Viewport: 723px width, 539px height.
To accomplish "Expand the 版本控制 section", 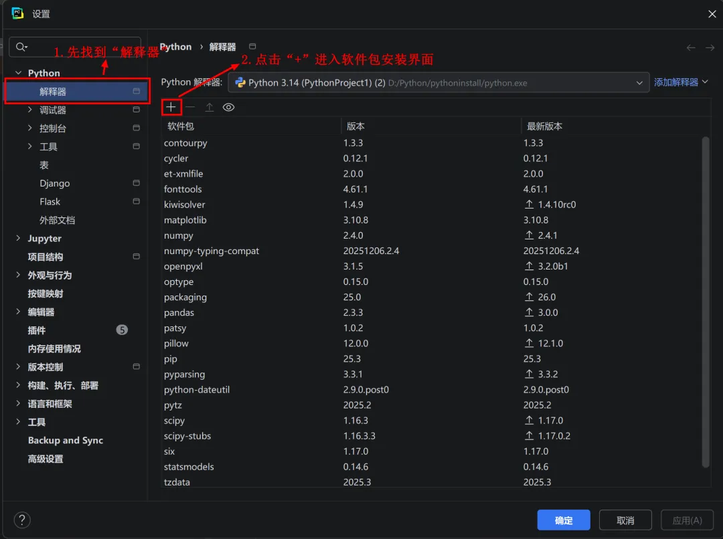I will (19, 366).
